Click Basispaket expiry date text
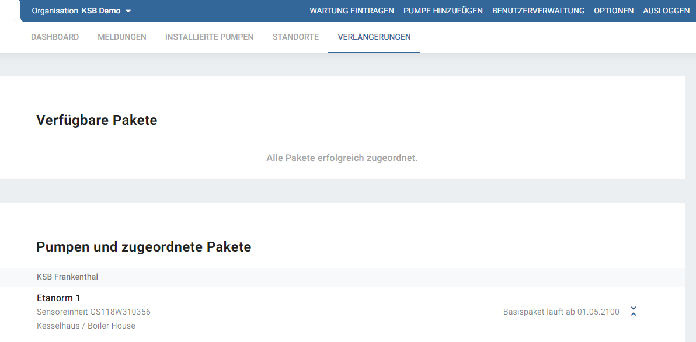Viewport: 696px width, 342px height. tap(561, 312)
